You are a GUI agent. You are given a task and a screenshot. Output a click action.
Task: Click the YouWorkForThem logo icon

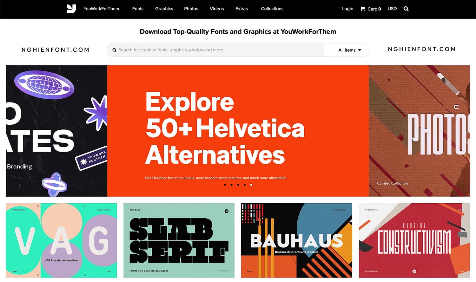(71, 9)
